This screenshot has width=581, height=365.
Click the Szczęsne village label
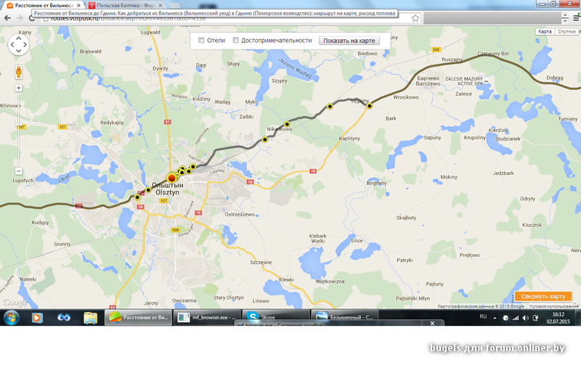[x=261, y=262]
